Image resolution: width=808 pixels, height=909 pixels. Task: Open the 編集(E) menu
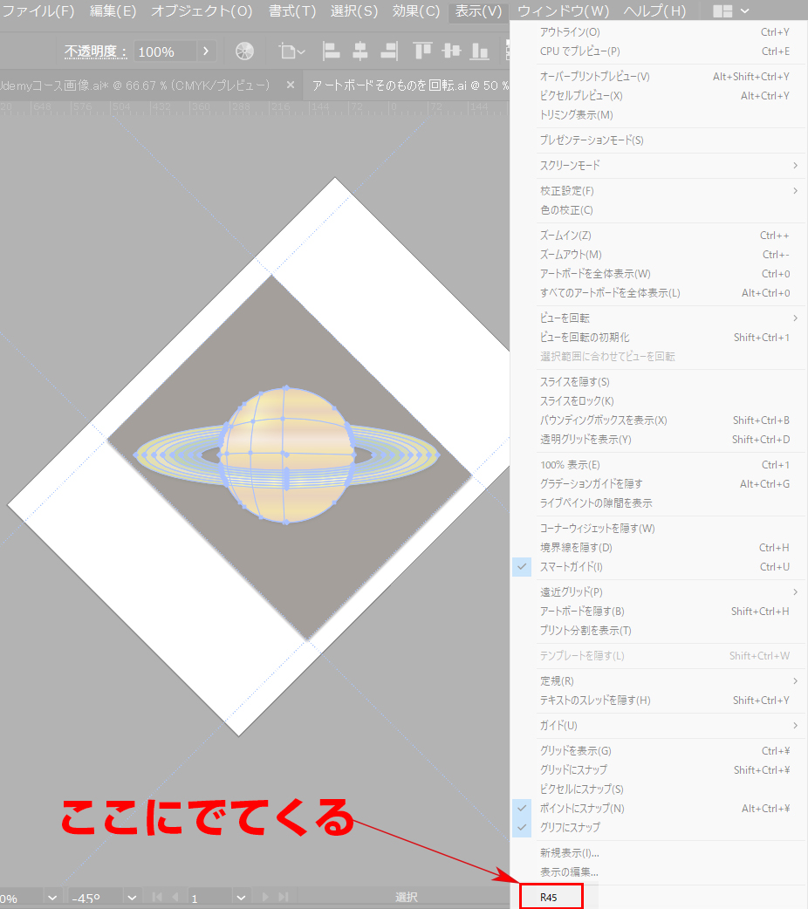pos(113,11)
